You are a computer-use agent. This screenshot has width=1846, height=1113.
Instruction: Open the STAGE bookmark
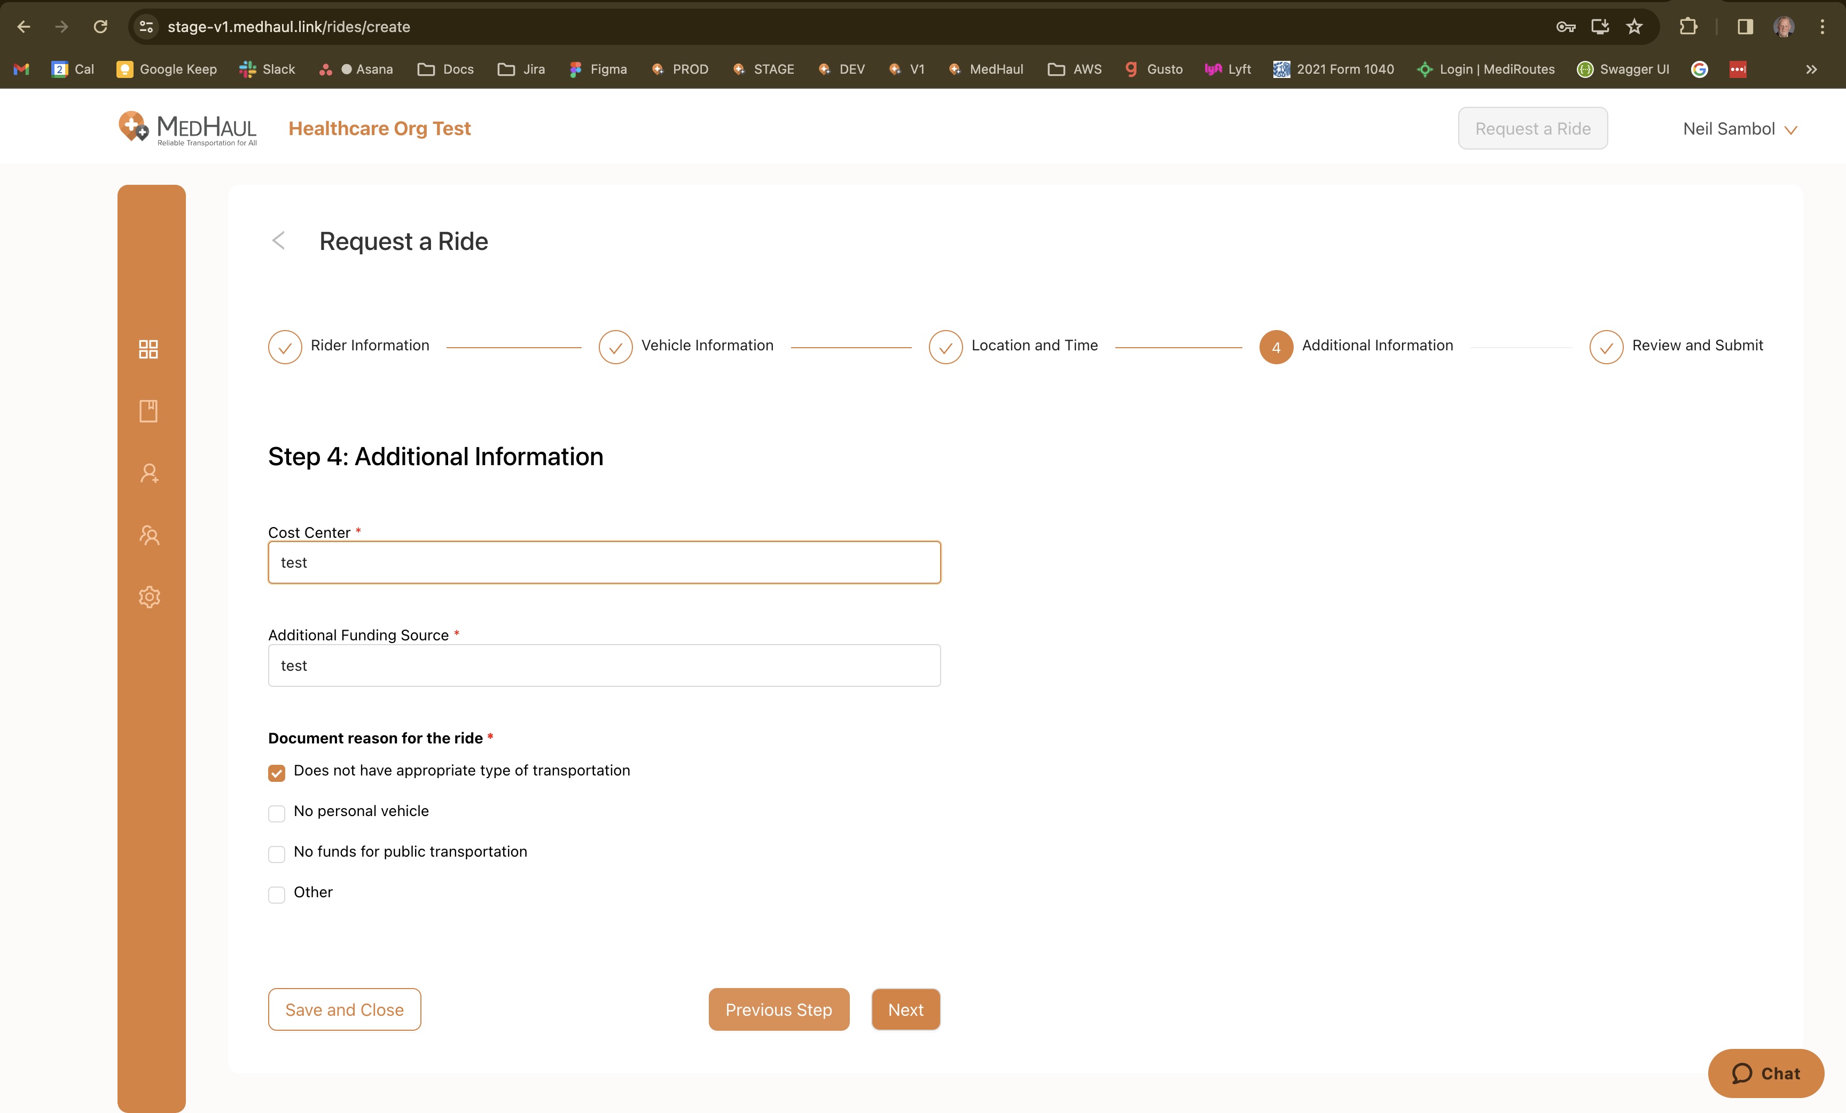[763, 69]
